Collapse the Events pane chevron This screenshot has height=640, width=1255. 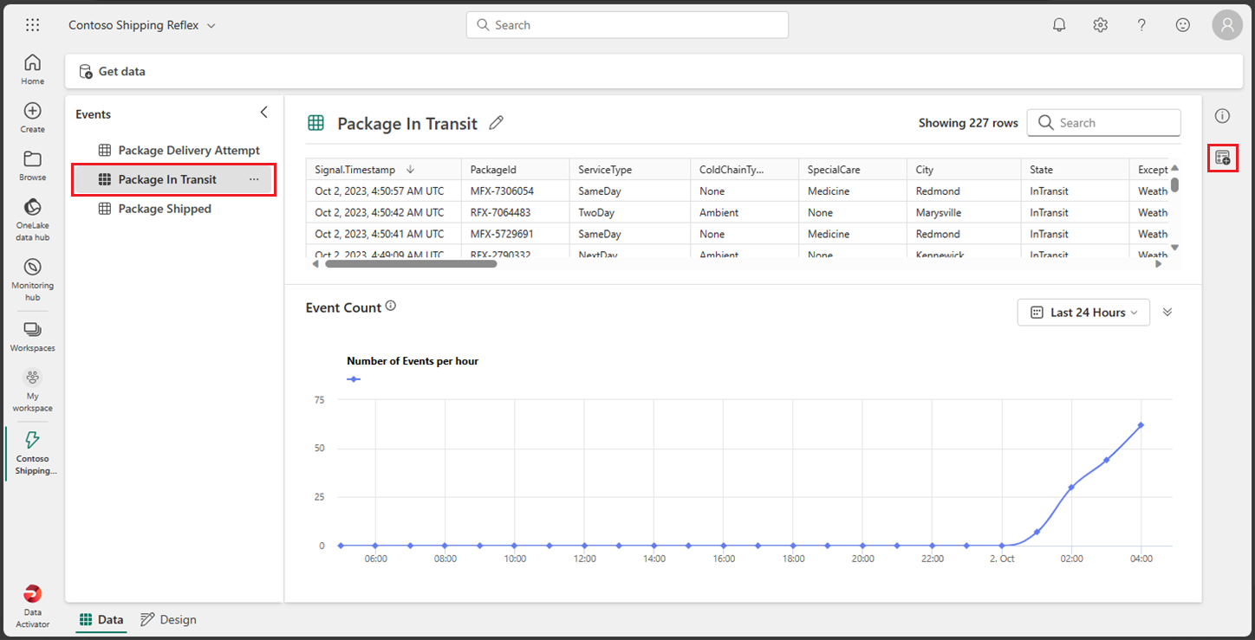point(264,113)
